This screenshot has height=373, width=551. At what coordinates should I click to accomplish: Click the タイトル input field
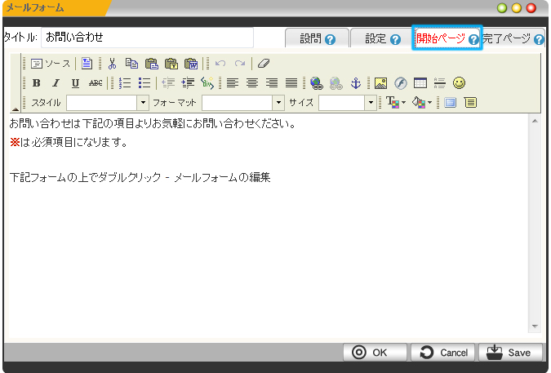[147, 38]
